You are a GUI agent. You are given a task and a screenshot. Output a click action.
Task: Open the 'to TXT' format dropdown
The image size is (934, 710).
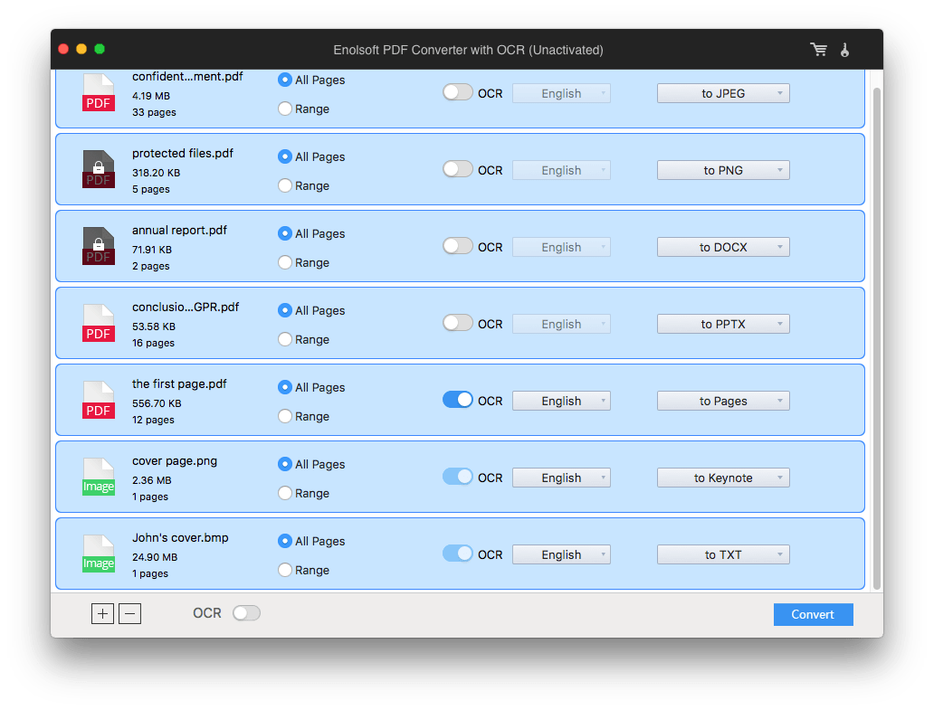point(723,554)
